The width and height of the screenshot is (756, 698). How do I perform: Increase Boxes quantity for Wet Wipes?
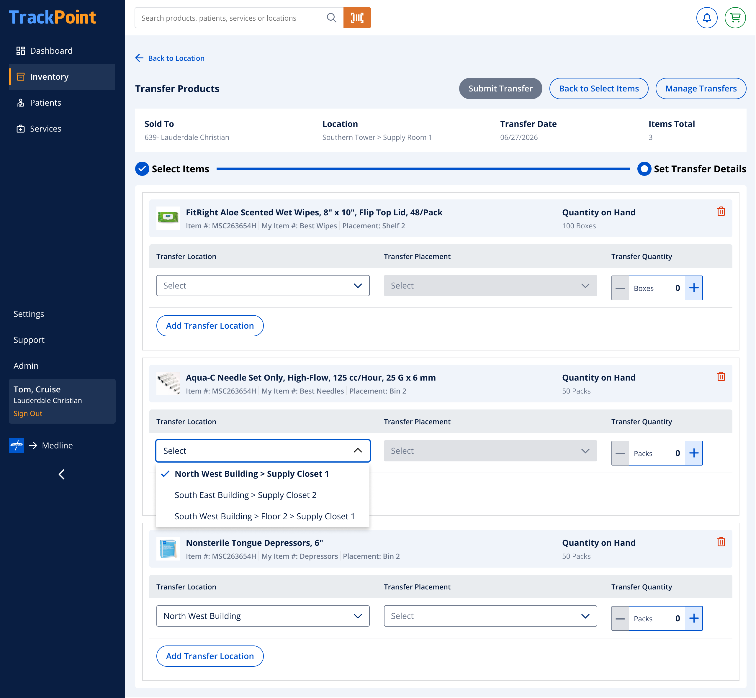[694, 288]
